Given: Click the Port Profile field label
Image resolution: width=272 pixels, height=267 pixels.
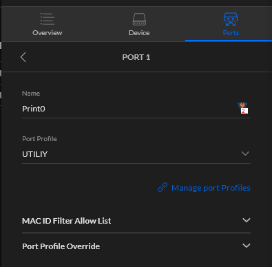Looking at the screenshot, I should 39,139.
